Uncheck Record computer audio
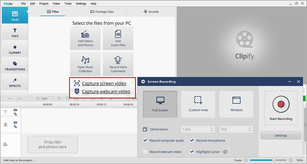Image resolution: width=307 pixels, height=164 pixels. [145, 140]
